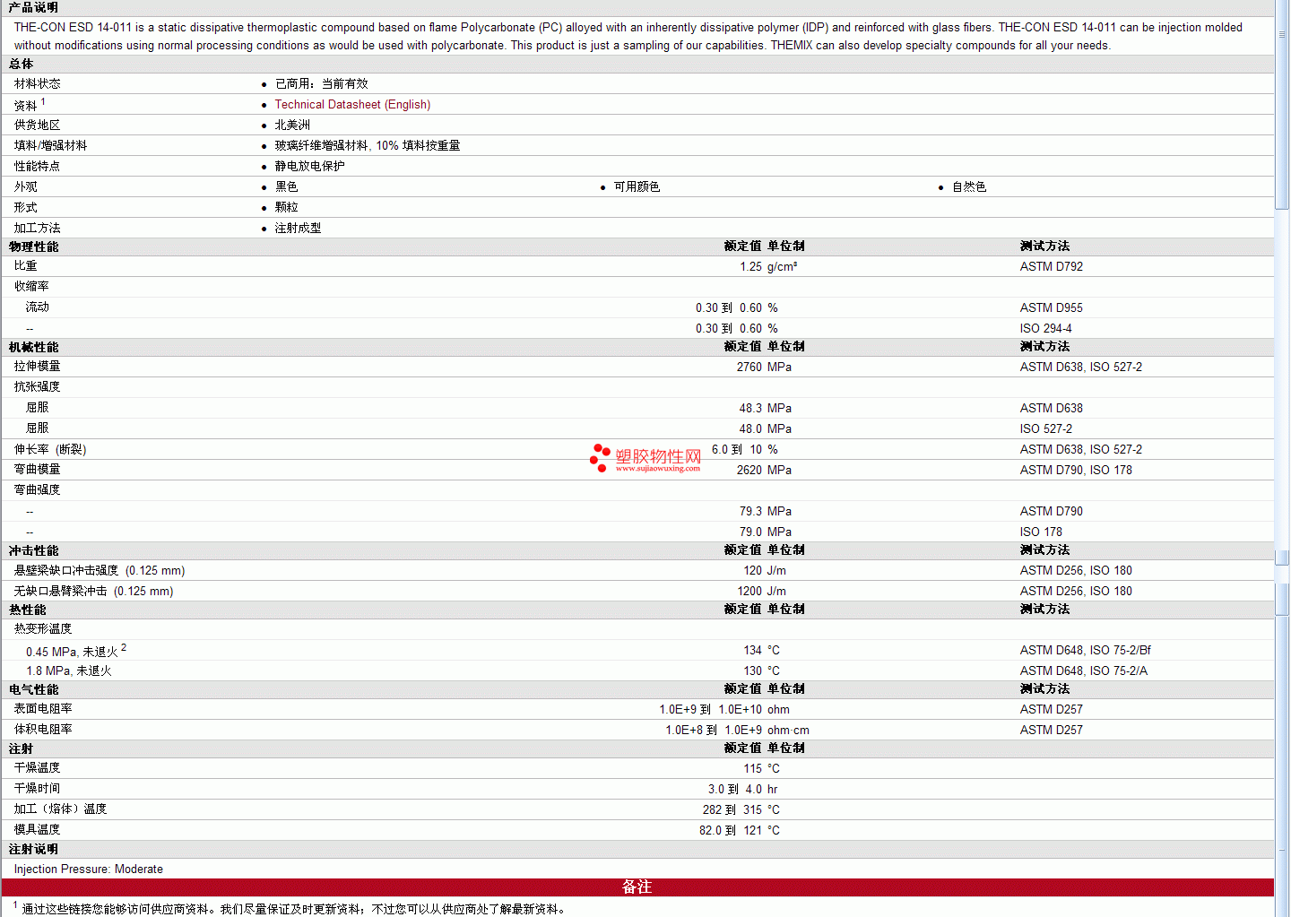Click the 填料/增强材料 label
Image resolution: width=1291 pixels, height=917 pixels.
tap(50, 145)
